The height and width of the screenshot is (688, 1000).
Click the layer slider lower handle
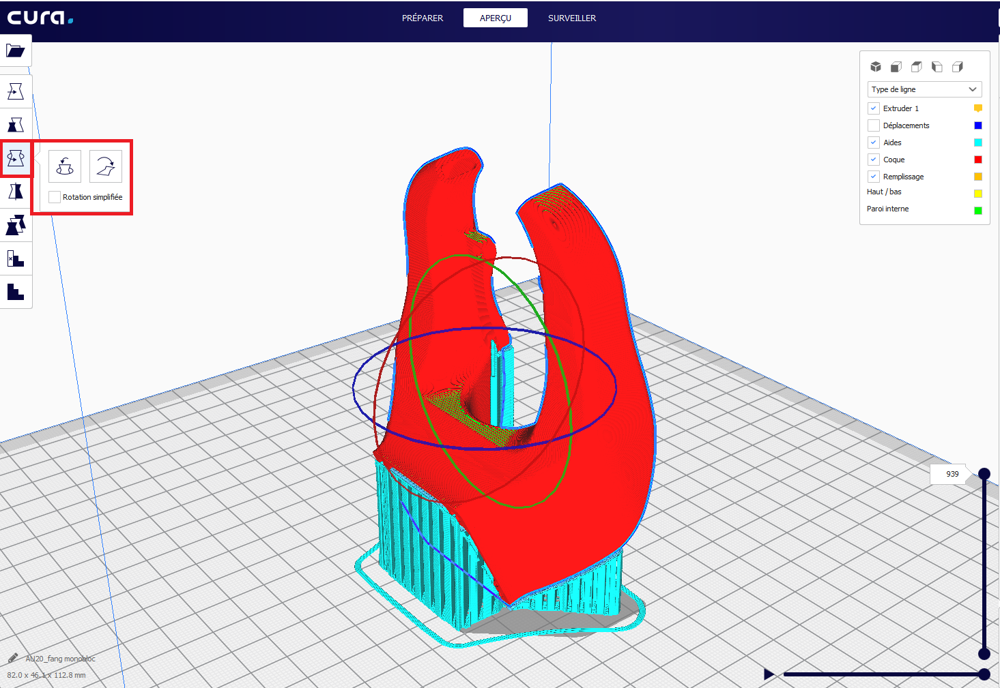point(984,654)
